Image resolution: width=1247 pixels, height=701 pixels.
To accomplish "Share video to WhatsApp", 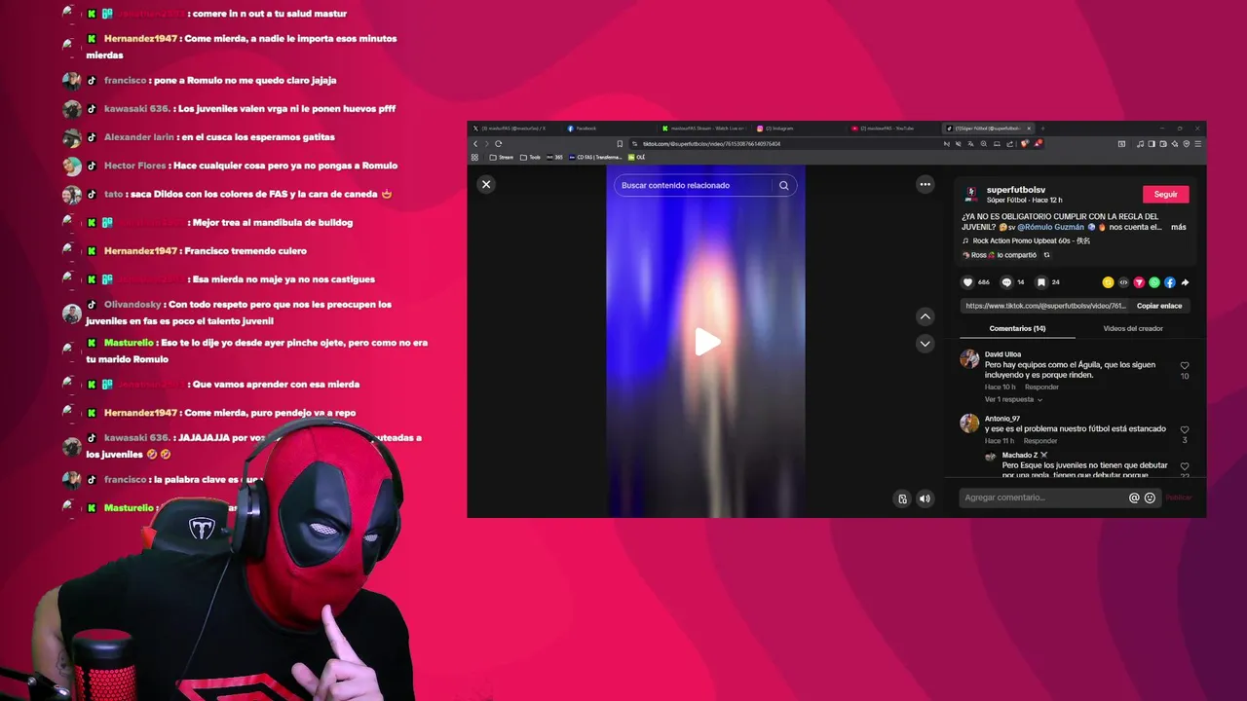I will (1154, 282).
